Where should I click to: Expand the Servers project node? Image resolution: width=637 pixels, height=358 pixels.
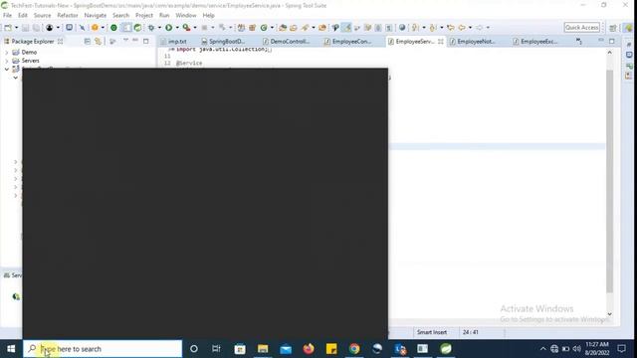click(x=7, y=61)
